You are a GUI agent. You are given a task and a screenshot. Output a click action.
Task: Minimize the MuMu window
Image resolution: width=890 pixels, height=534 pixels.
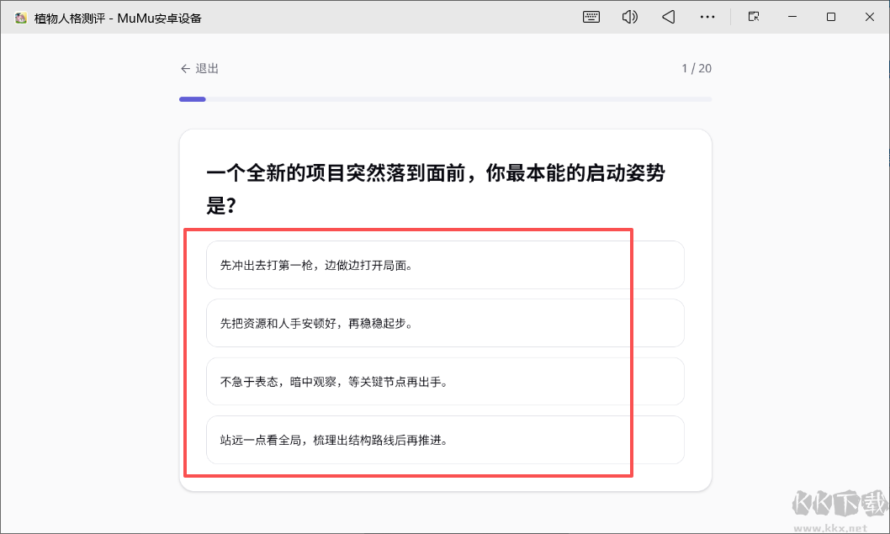click(x=792, y=17)
